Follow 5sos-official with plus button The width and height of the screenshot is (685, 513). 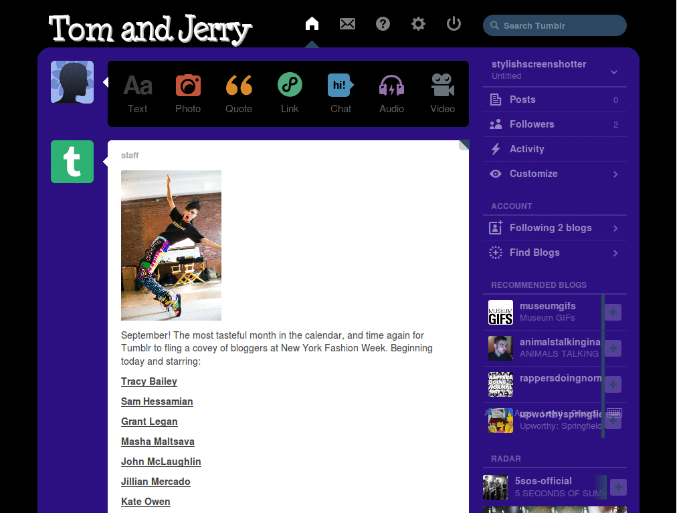tap(618, 487)
